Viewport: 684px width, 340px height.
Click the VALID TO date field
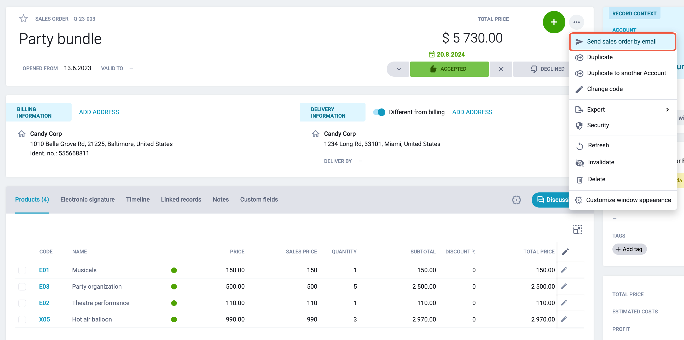click(131, 68)
